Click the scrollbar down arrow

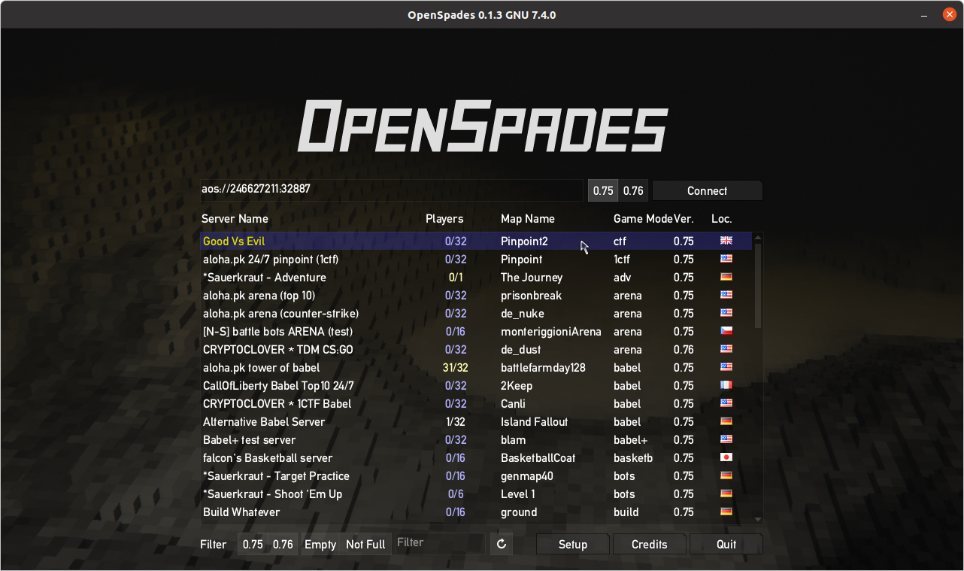pyautogui.click(x=758, y=519)
